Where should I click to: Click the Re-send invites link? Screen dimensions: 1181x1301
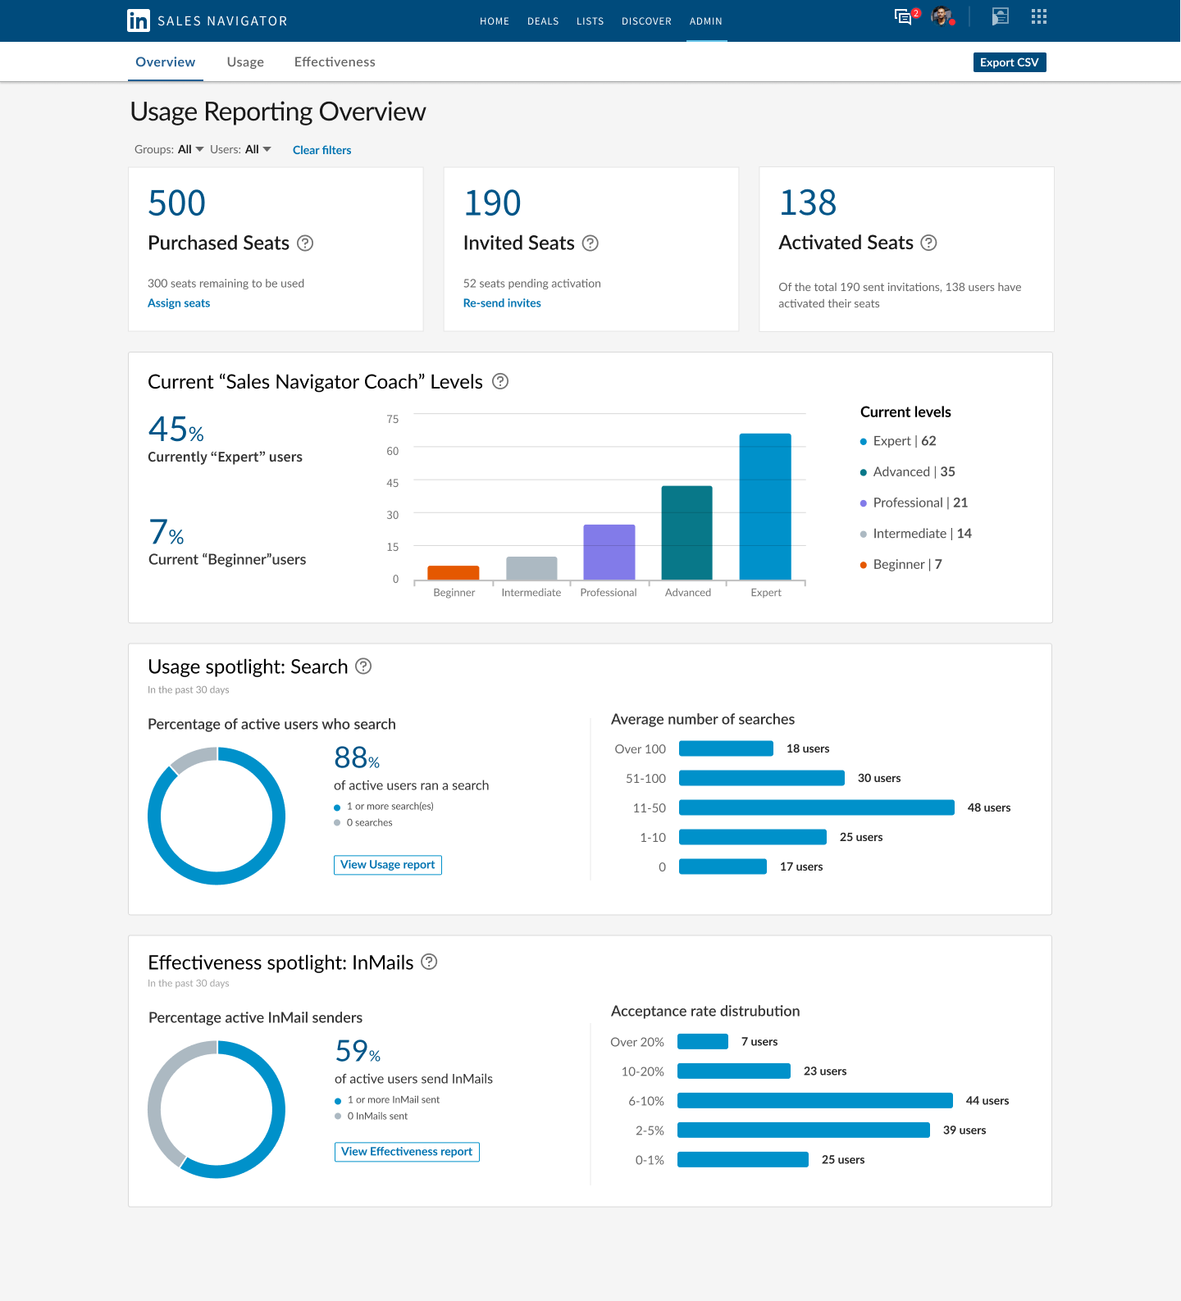(x=502, y=303)
